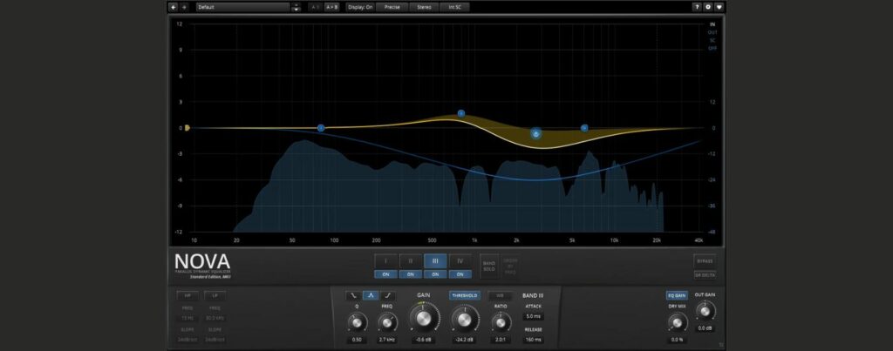The height and width of the screenshot is (351, 893).
Task: Select the Band IV tab
Action: [x=460, y=260]
